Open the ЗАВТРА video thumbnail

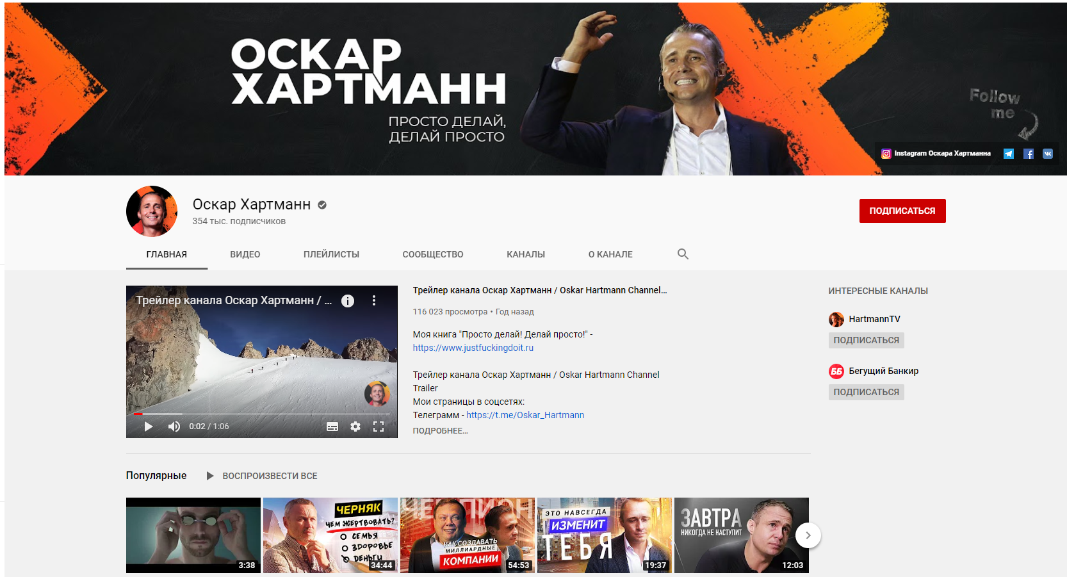tap(741, 535)
